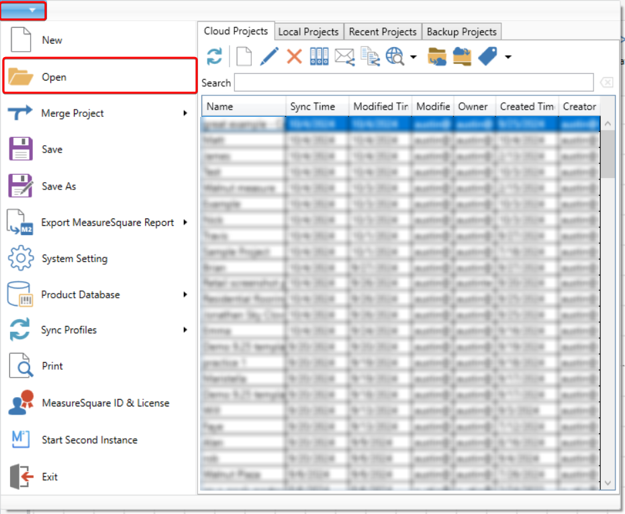Open the dropdown arrow beside the globe icon
Image resolution: width=625 pixels, height=514 pixels.
(414, 57)
